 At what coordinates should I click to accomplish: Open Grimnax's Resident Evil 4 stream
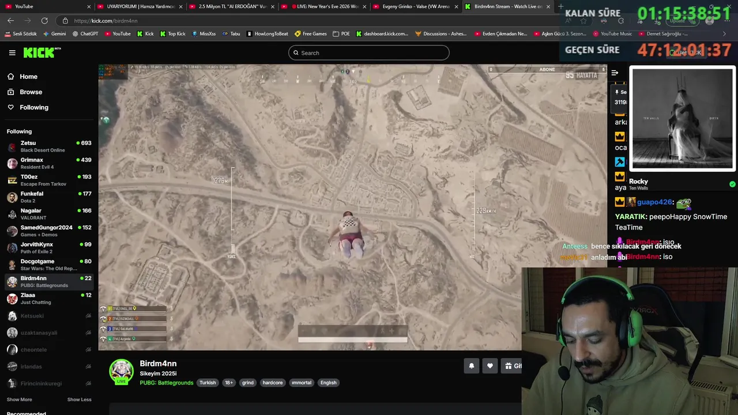pos(49,163)
